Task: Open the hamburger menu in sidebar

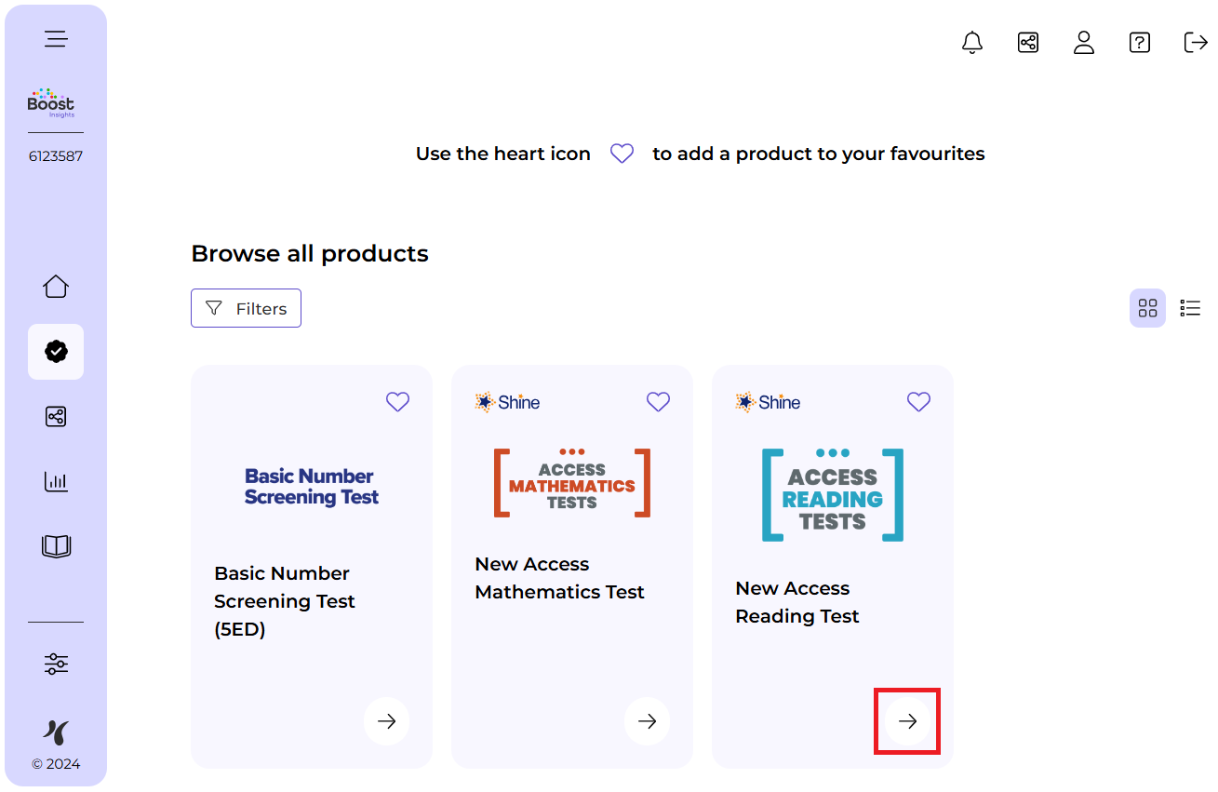Action: [56, 39]
